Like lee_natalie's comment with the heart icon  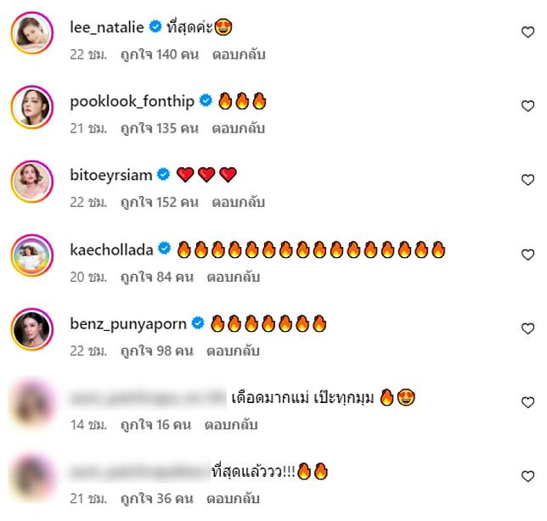click(x=527, y=32)
